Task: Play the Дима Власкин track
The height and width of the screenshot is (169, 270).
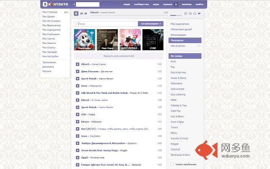Action: point(78,71)
